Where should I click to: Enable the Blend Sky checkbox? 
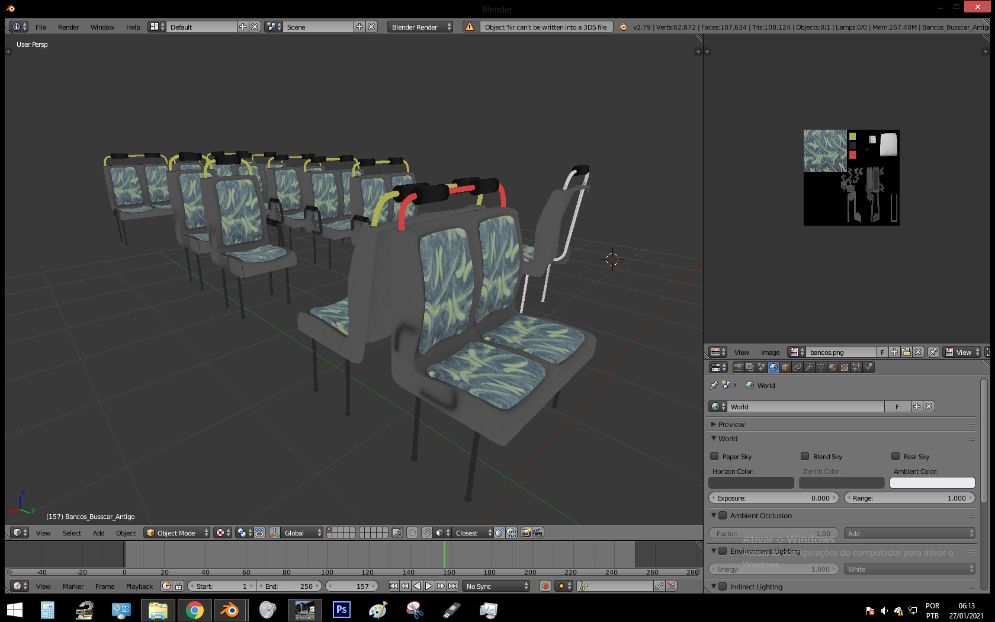point(805,456)
